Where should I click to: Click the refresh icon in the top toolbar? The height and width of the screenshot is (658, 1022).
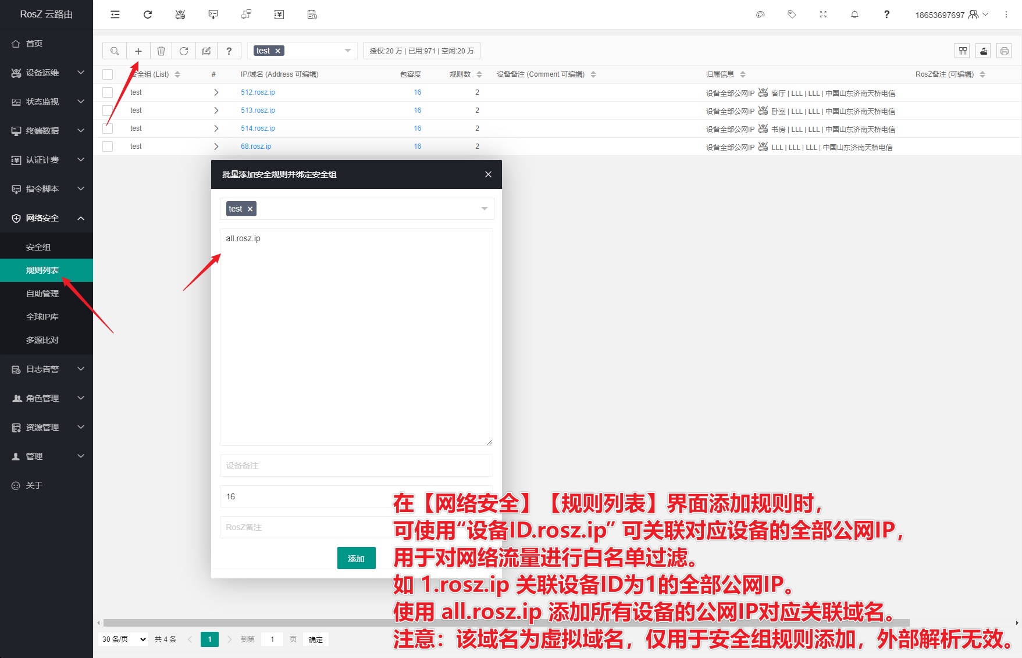[x=147, y=14]
